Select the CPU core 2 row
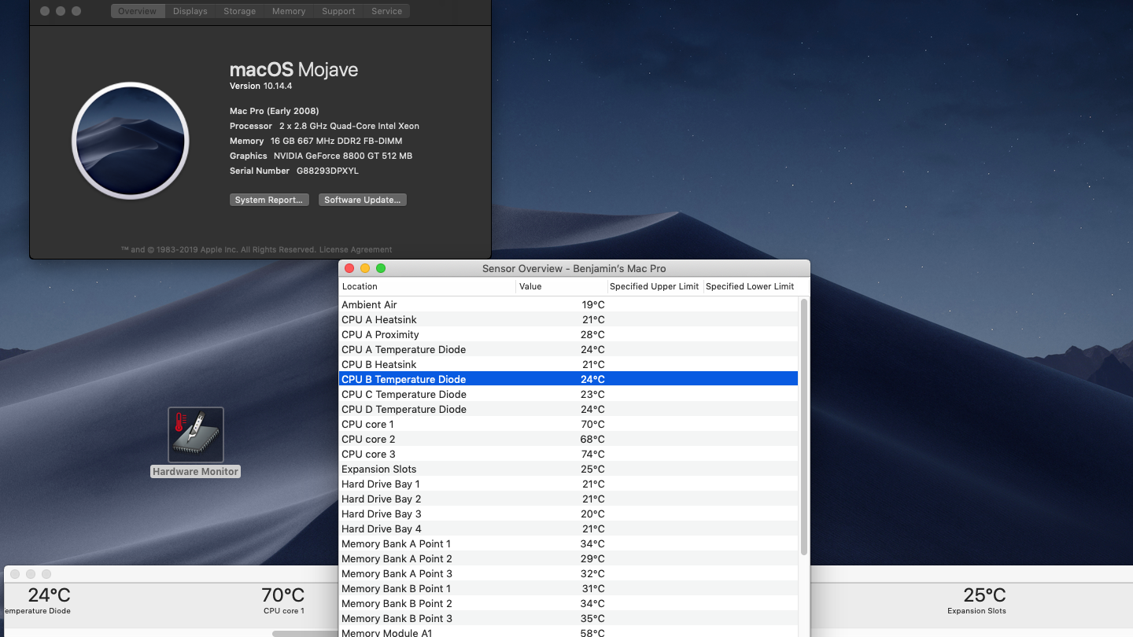The height and width of the screenshot is (637, 1133). pos(568,439)
